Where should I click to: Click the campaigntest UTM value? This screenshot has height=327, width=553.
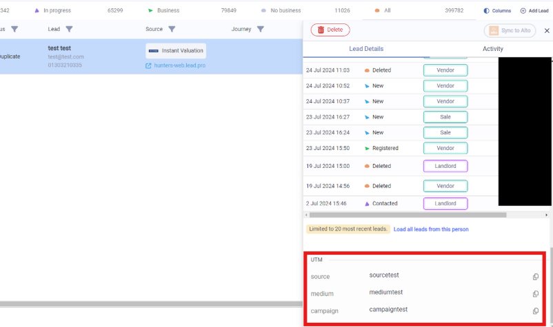pos(388,309)
